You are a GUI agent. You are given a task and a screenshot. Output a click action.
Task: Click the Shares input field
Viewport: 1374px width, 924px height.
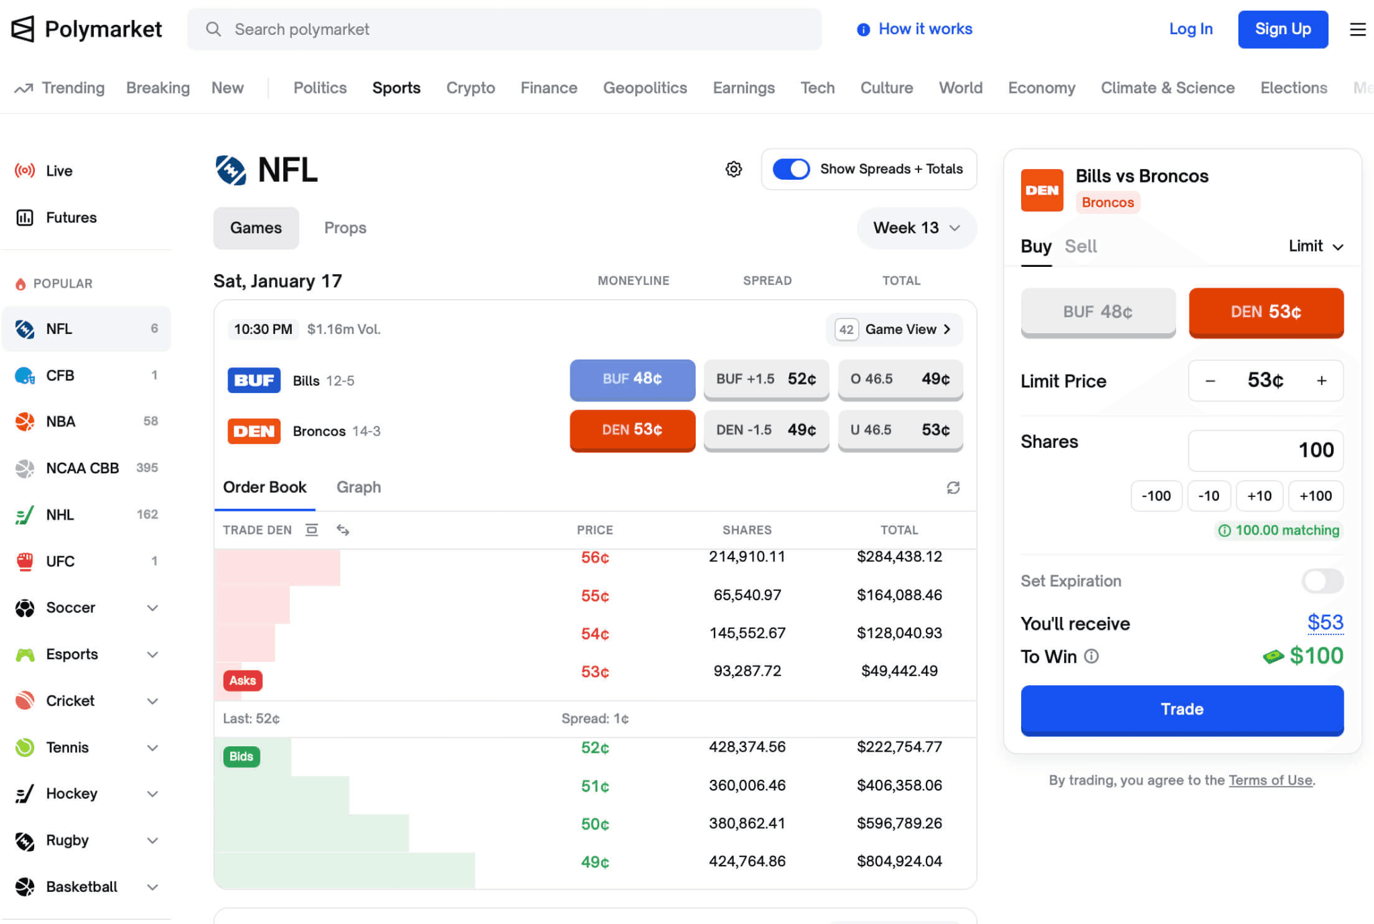click(1266, 450)
